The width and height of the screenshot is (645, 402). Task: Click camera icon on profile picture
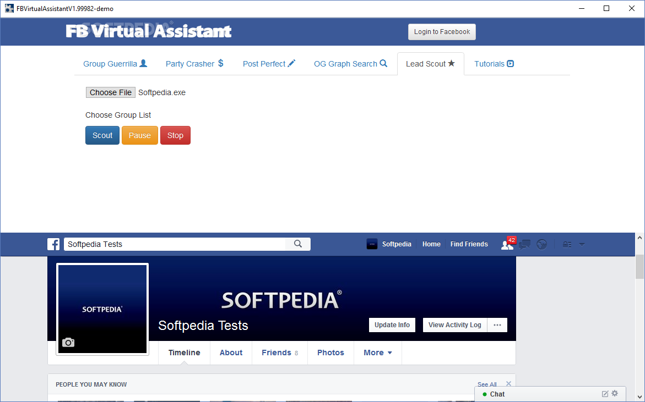(x=68, y=342)
